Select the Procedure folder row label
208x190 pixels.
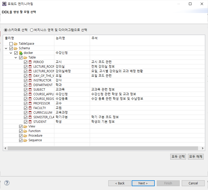[35, 136]
